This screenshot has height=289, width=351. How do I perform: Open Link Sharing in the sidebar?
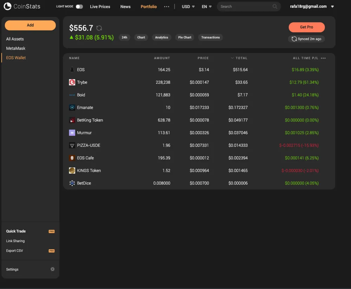tap(15, 241)
